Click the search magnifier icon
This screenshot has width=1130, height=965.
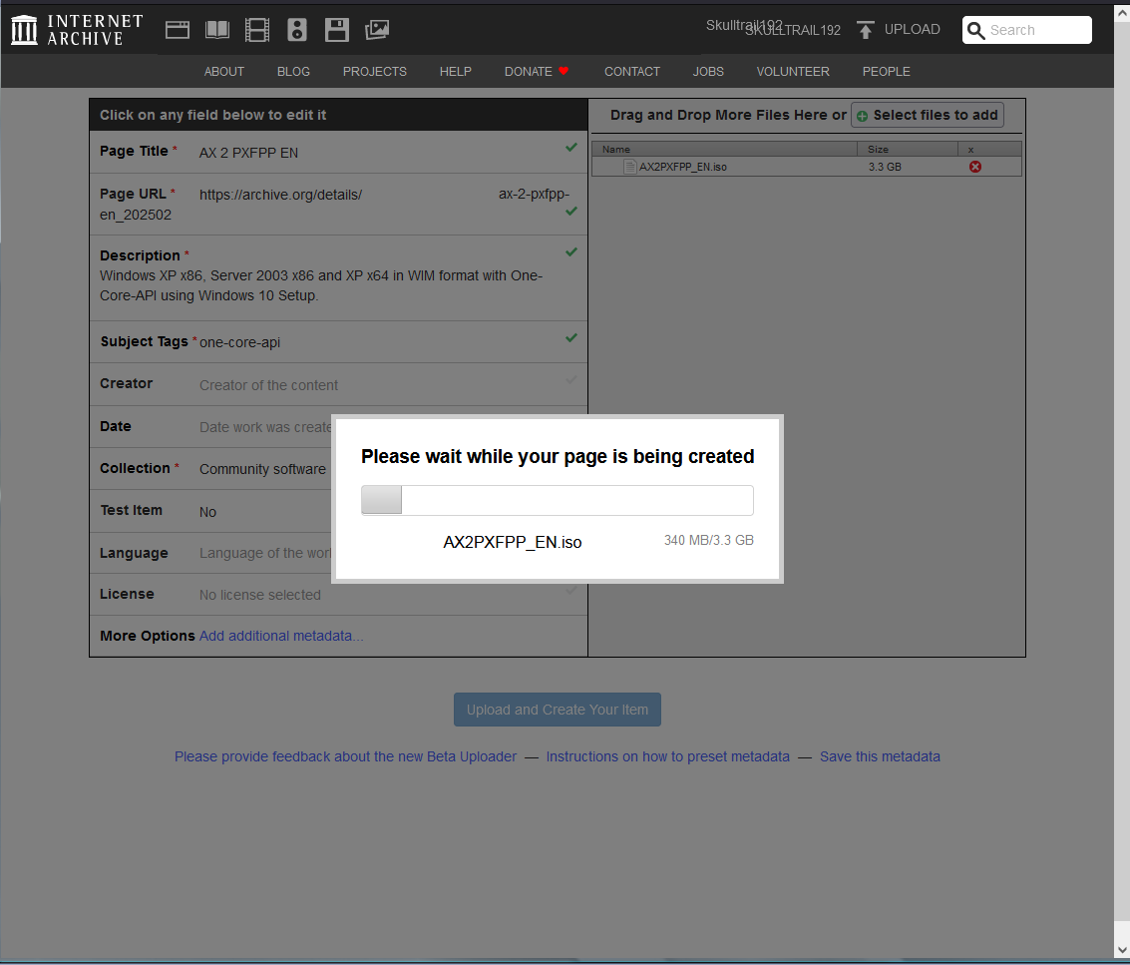coord(975,30)
